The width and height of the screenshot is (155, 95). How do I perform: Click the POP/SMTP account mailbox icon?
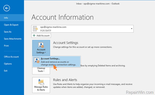coord(35,29)
